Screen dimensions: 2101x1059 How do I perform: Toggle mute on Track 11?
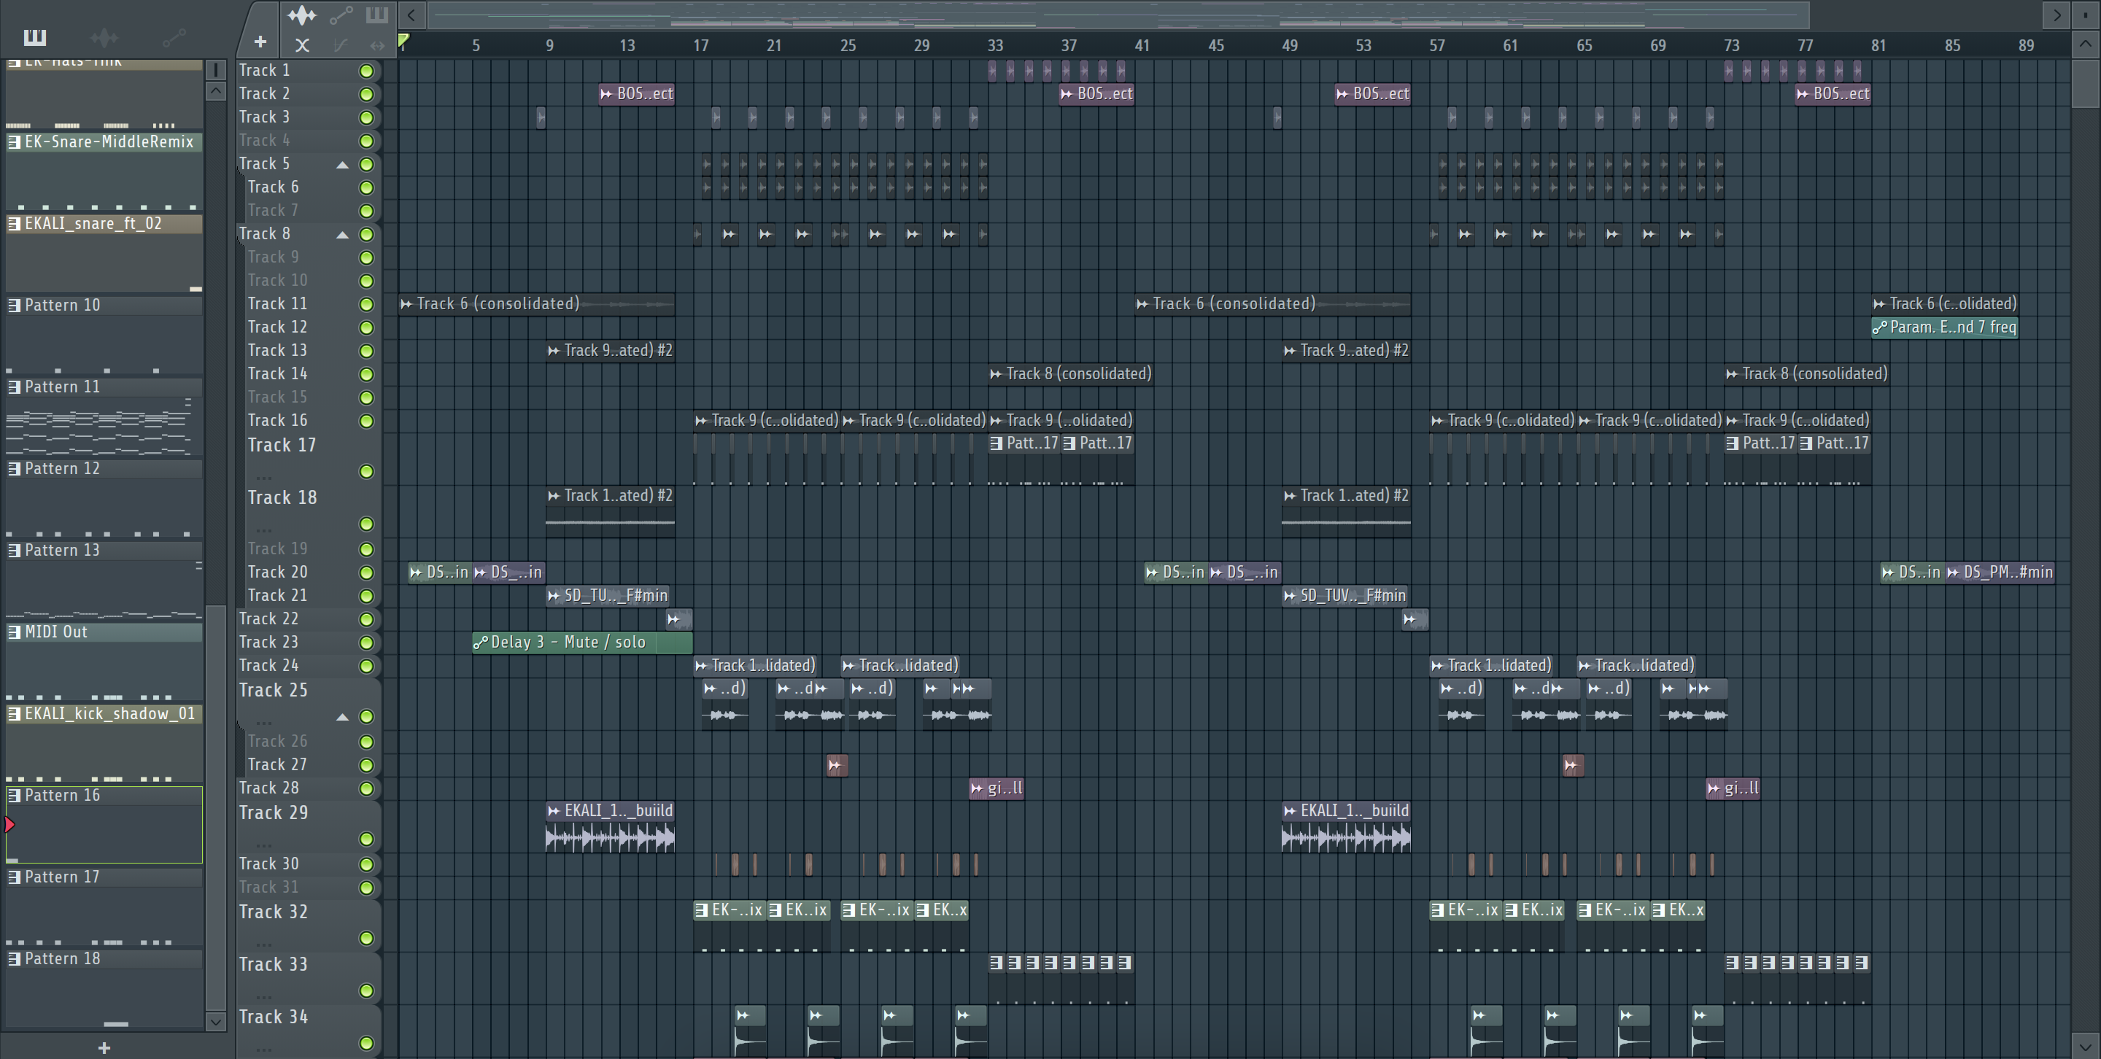[x=367, y=304]
